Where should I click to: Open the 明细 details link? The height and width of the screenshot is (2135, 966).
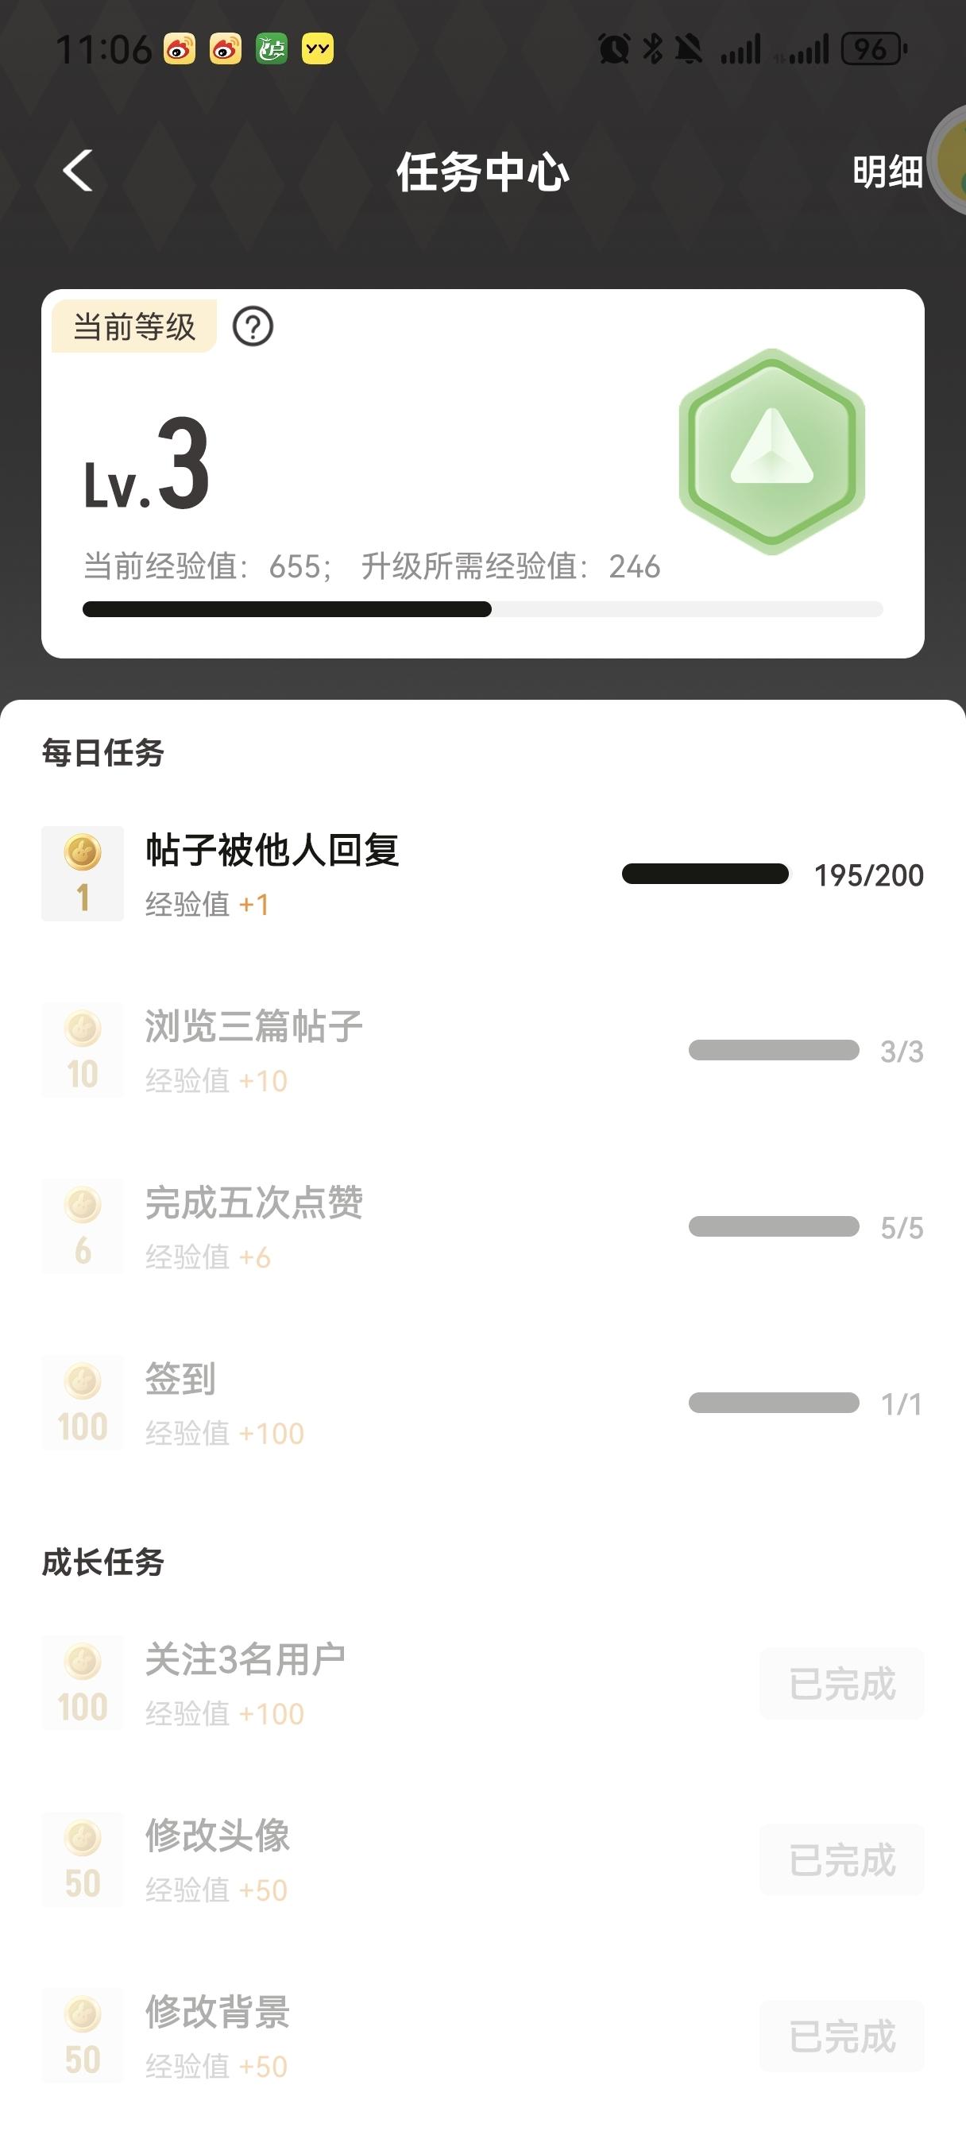tap(887, 172)
